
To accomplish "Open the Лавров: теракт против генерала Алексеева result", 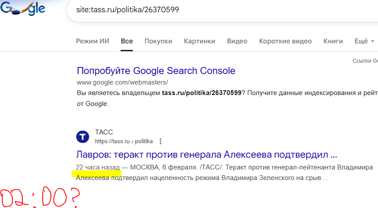I will (x=207, y=155).
